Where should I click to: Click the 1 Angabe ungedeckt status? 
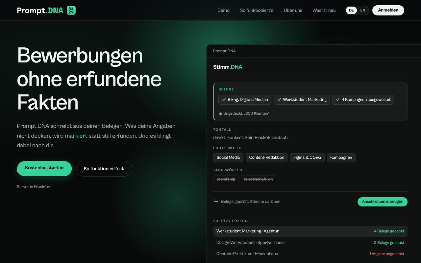387,254
